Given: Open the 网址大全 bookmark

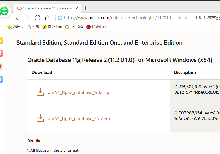Looking at the screenshot, I should (x=52, y=27).
